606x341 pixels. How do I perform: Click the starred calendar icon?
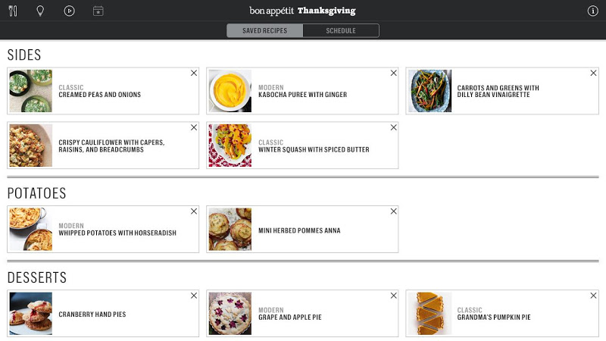pos(98,11)
